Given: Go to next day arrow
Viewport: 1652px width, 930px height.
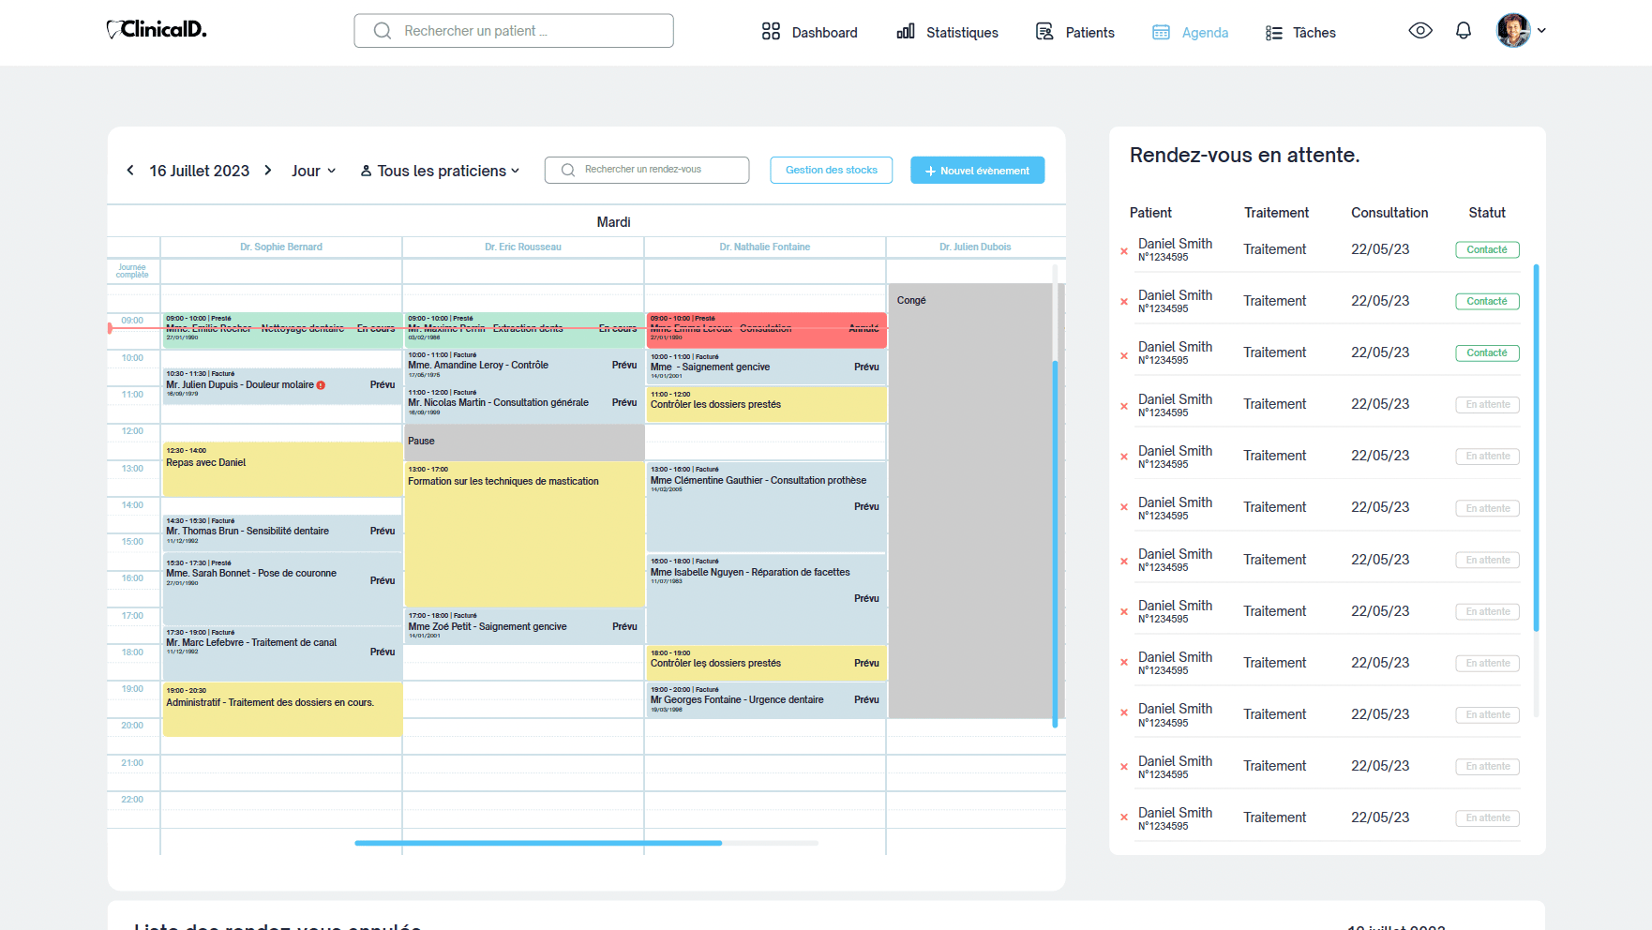Looking at the screenshot, I should [268, 171].
